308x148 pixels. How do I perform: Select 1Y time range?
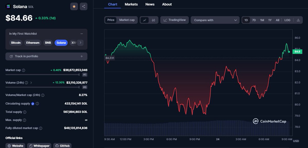tap(270, 20)
